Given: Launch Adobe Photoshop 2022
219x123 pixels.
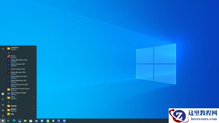Looking at the screenshot, I should 21,81.
